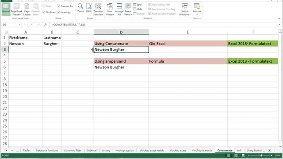
Task: Add a new sheet plus button
Action: [x=269, y=150]
